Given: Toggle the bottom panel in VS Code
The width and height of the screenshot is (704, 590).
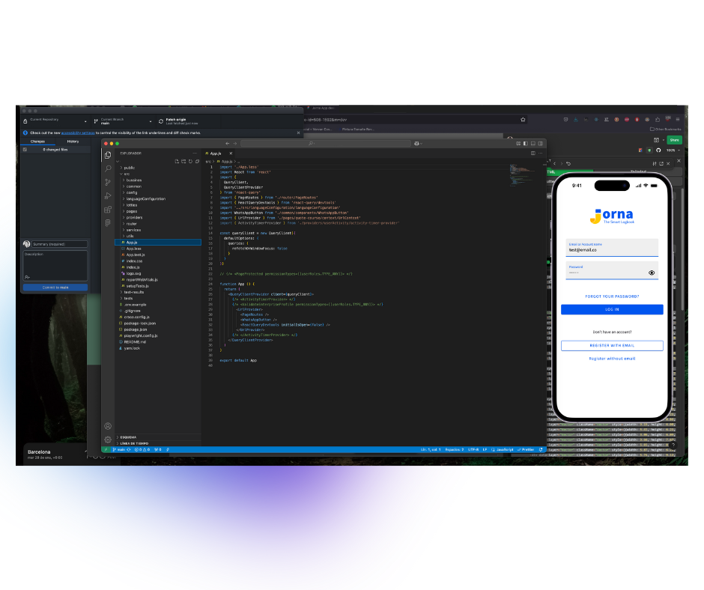Looking at the screenshot, I should (x=533, y=143).
